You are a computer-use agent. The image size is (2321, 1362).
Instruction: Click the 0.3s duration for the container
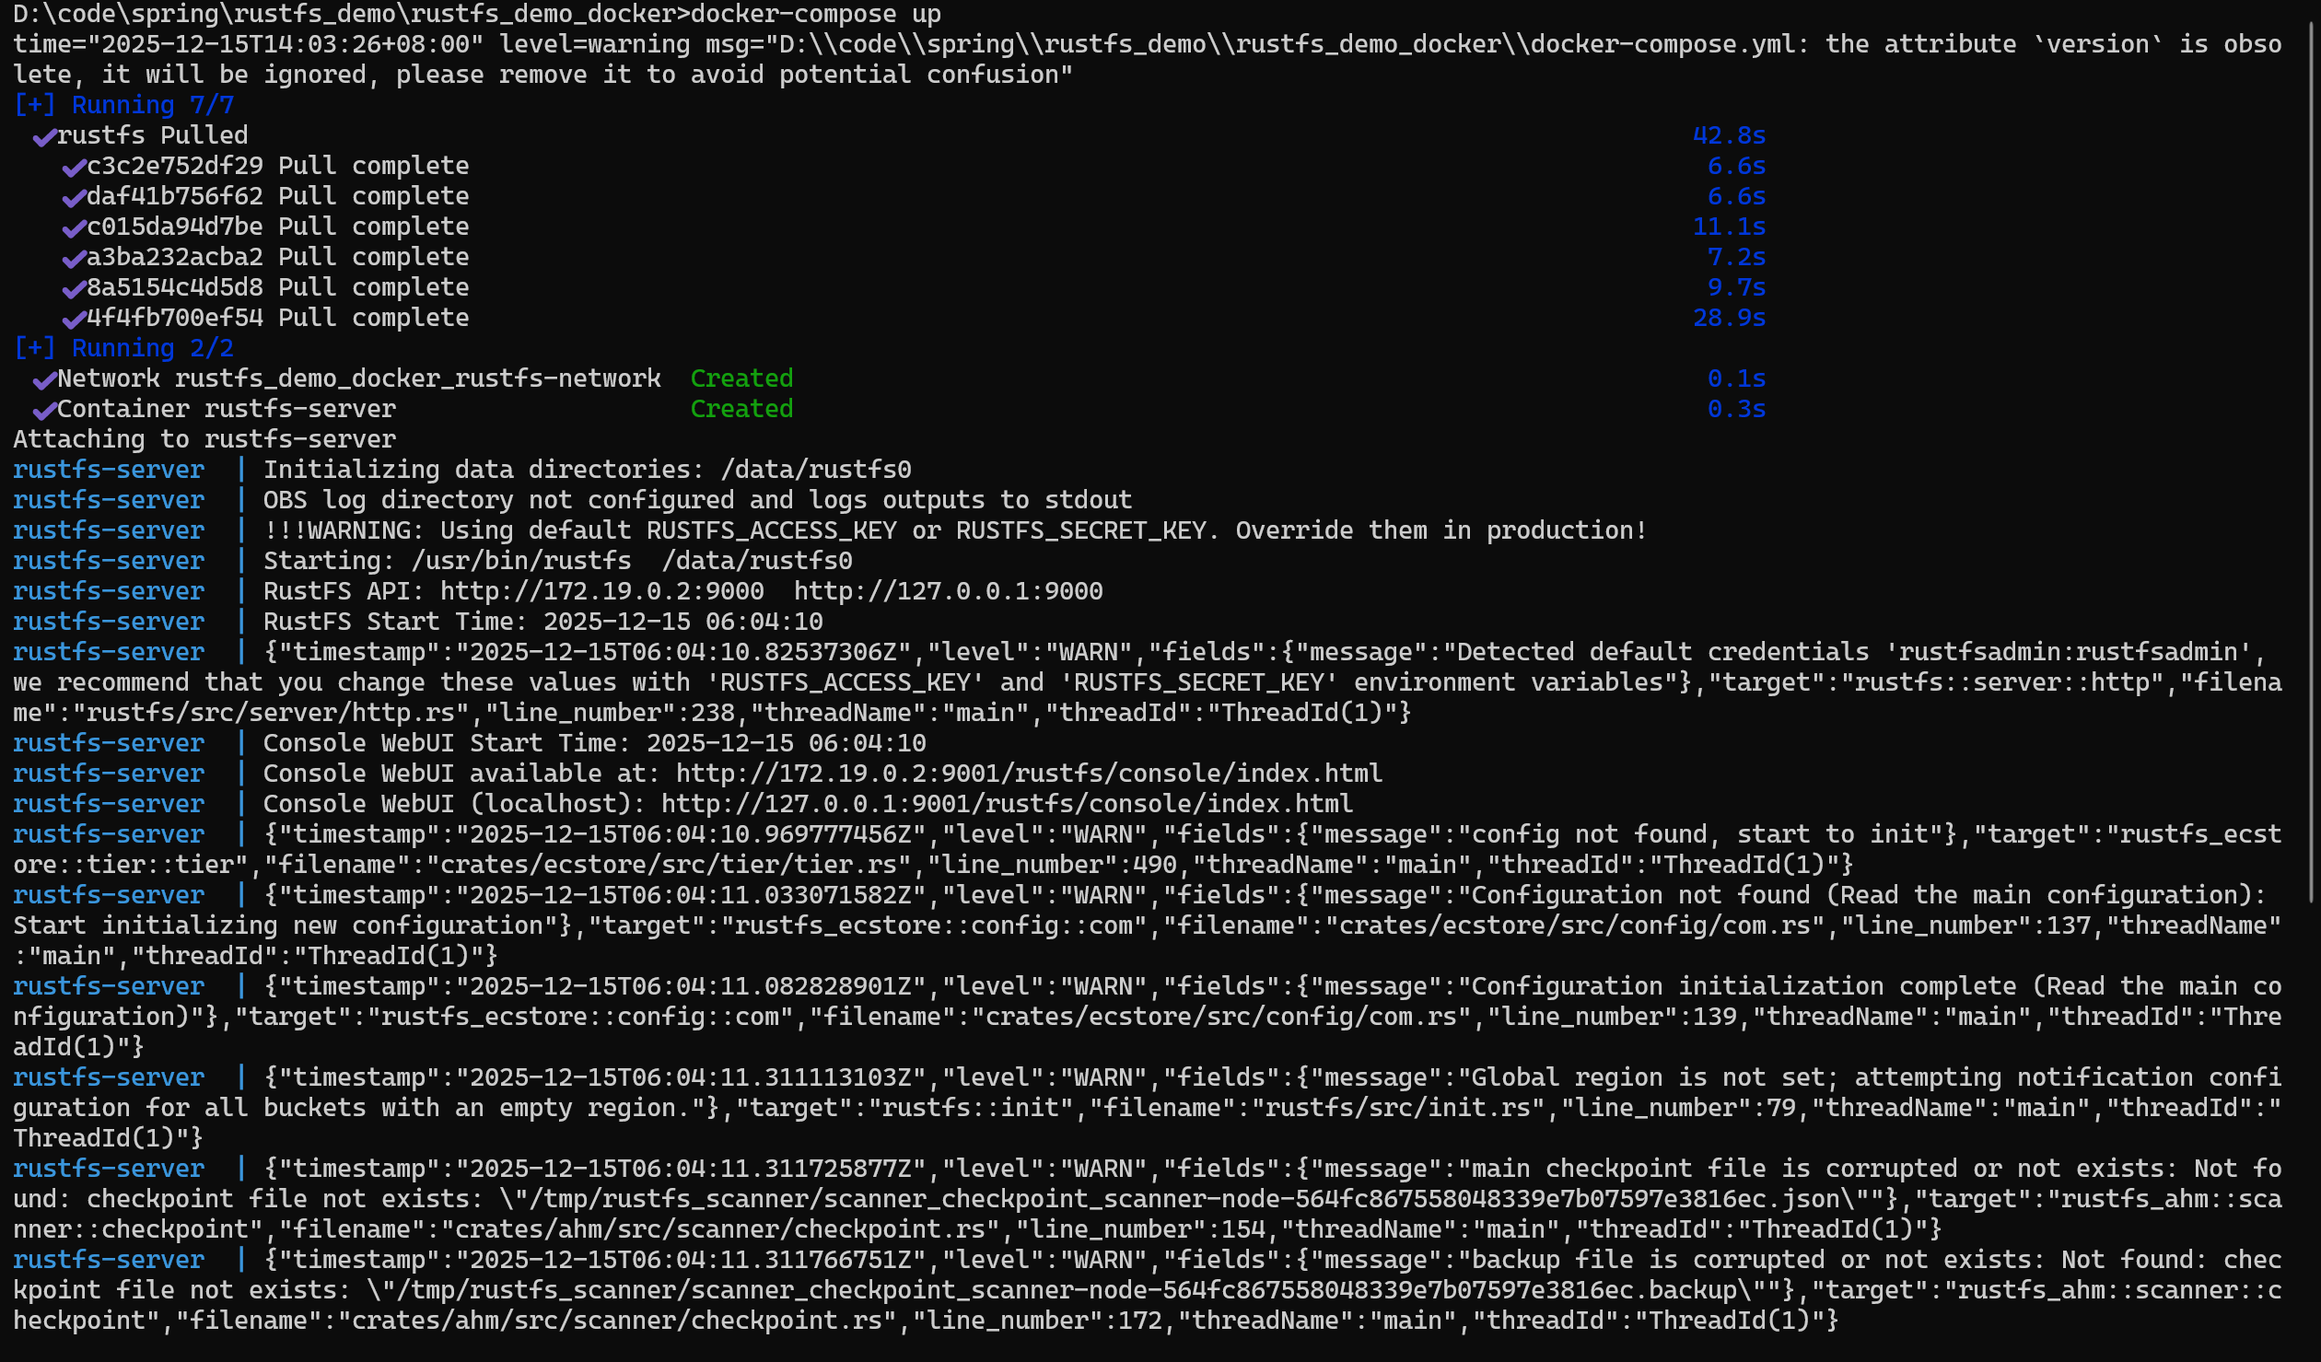coord(1737,409)
